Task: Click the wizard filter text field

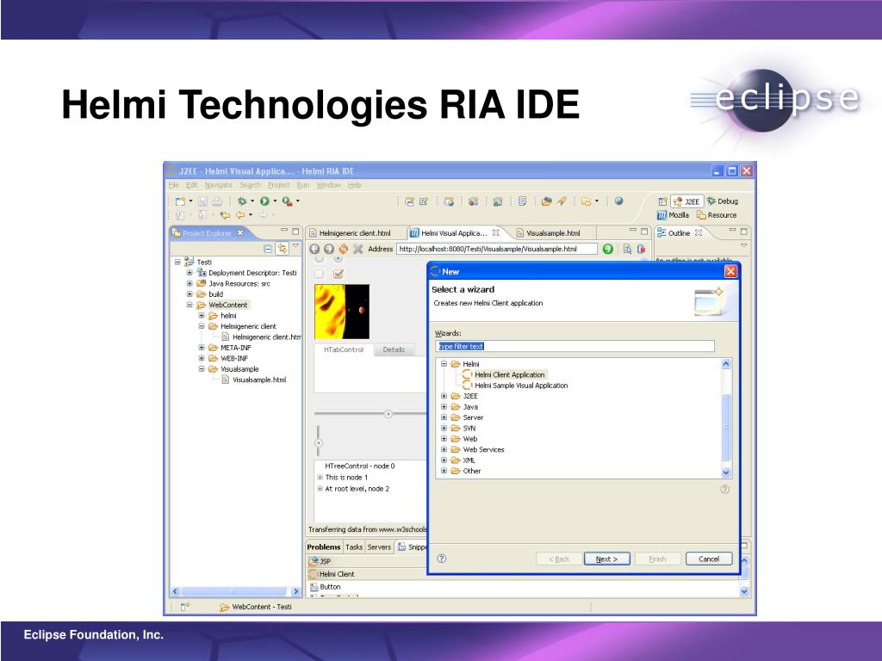Action: click(575, 346)
